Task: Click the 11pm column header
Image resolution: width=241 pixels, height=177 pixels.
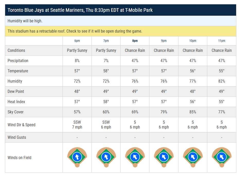Action: point(222,41)
